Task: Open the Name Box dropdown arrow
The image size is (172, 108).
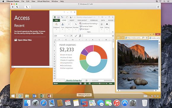Action: tap(64, 36)
